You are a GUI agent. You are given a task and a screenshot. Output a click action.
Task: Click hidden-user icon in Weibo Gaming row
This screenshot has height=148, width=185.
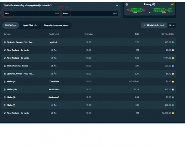tap(52, 66)
